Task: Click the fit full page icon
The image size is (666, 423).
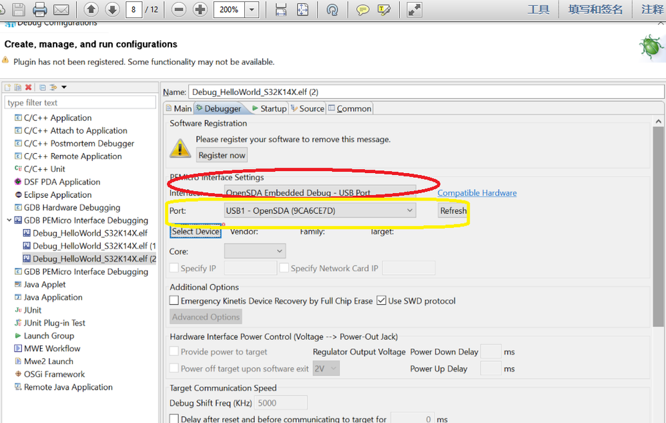Action: click(302, 10)
